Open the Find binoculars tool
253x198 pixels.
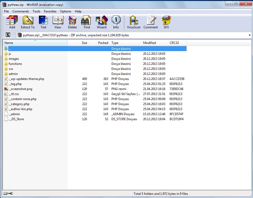[87, 22]
